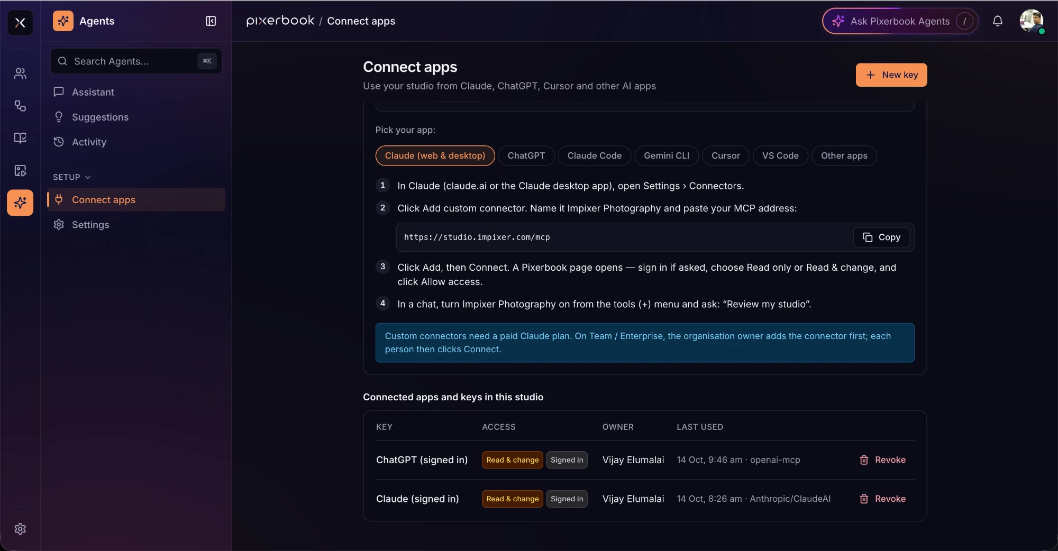Open the user profile avatar
Image resolution: width=1058 pixels, height=551 pixels.
click(x=1032, y=21)
